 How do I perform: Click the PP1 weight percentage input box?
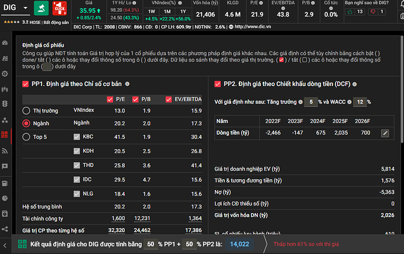tap(150, 244)
